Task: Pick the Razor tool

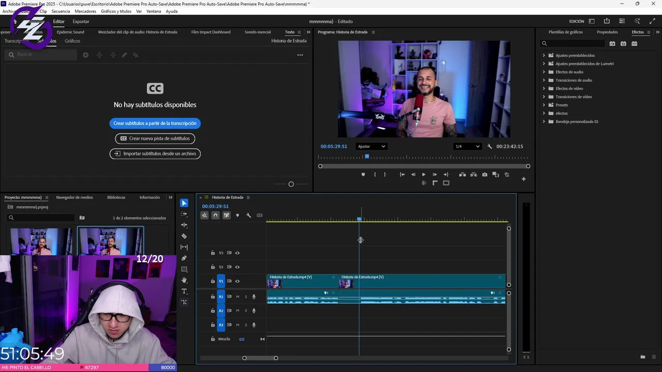Action: click(x=184, y=236)
